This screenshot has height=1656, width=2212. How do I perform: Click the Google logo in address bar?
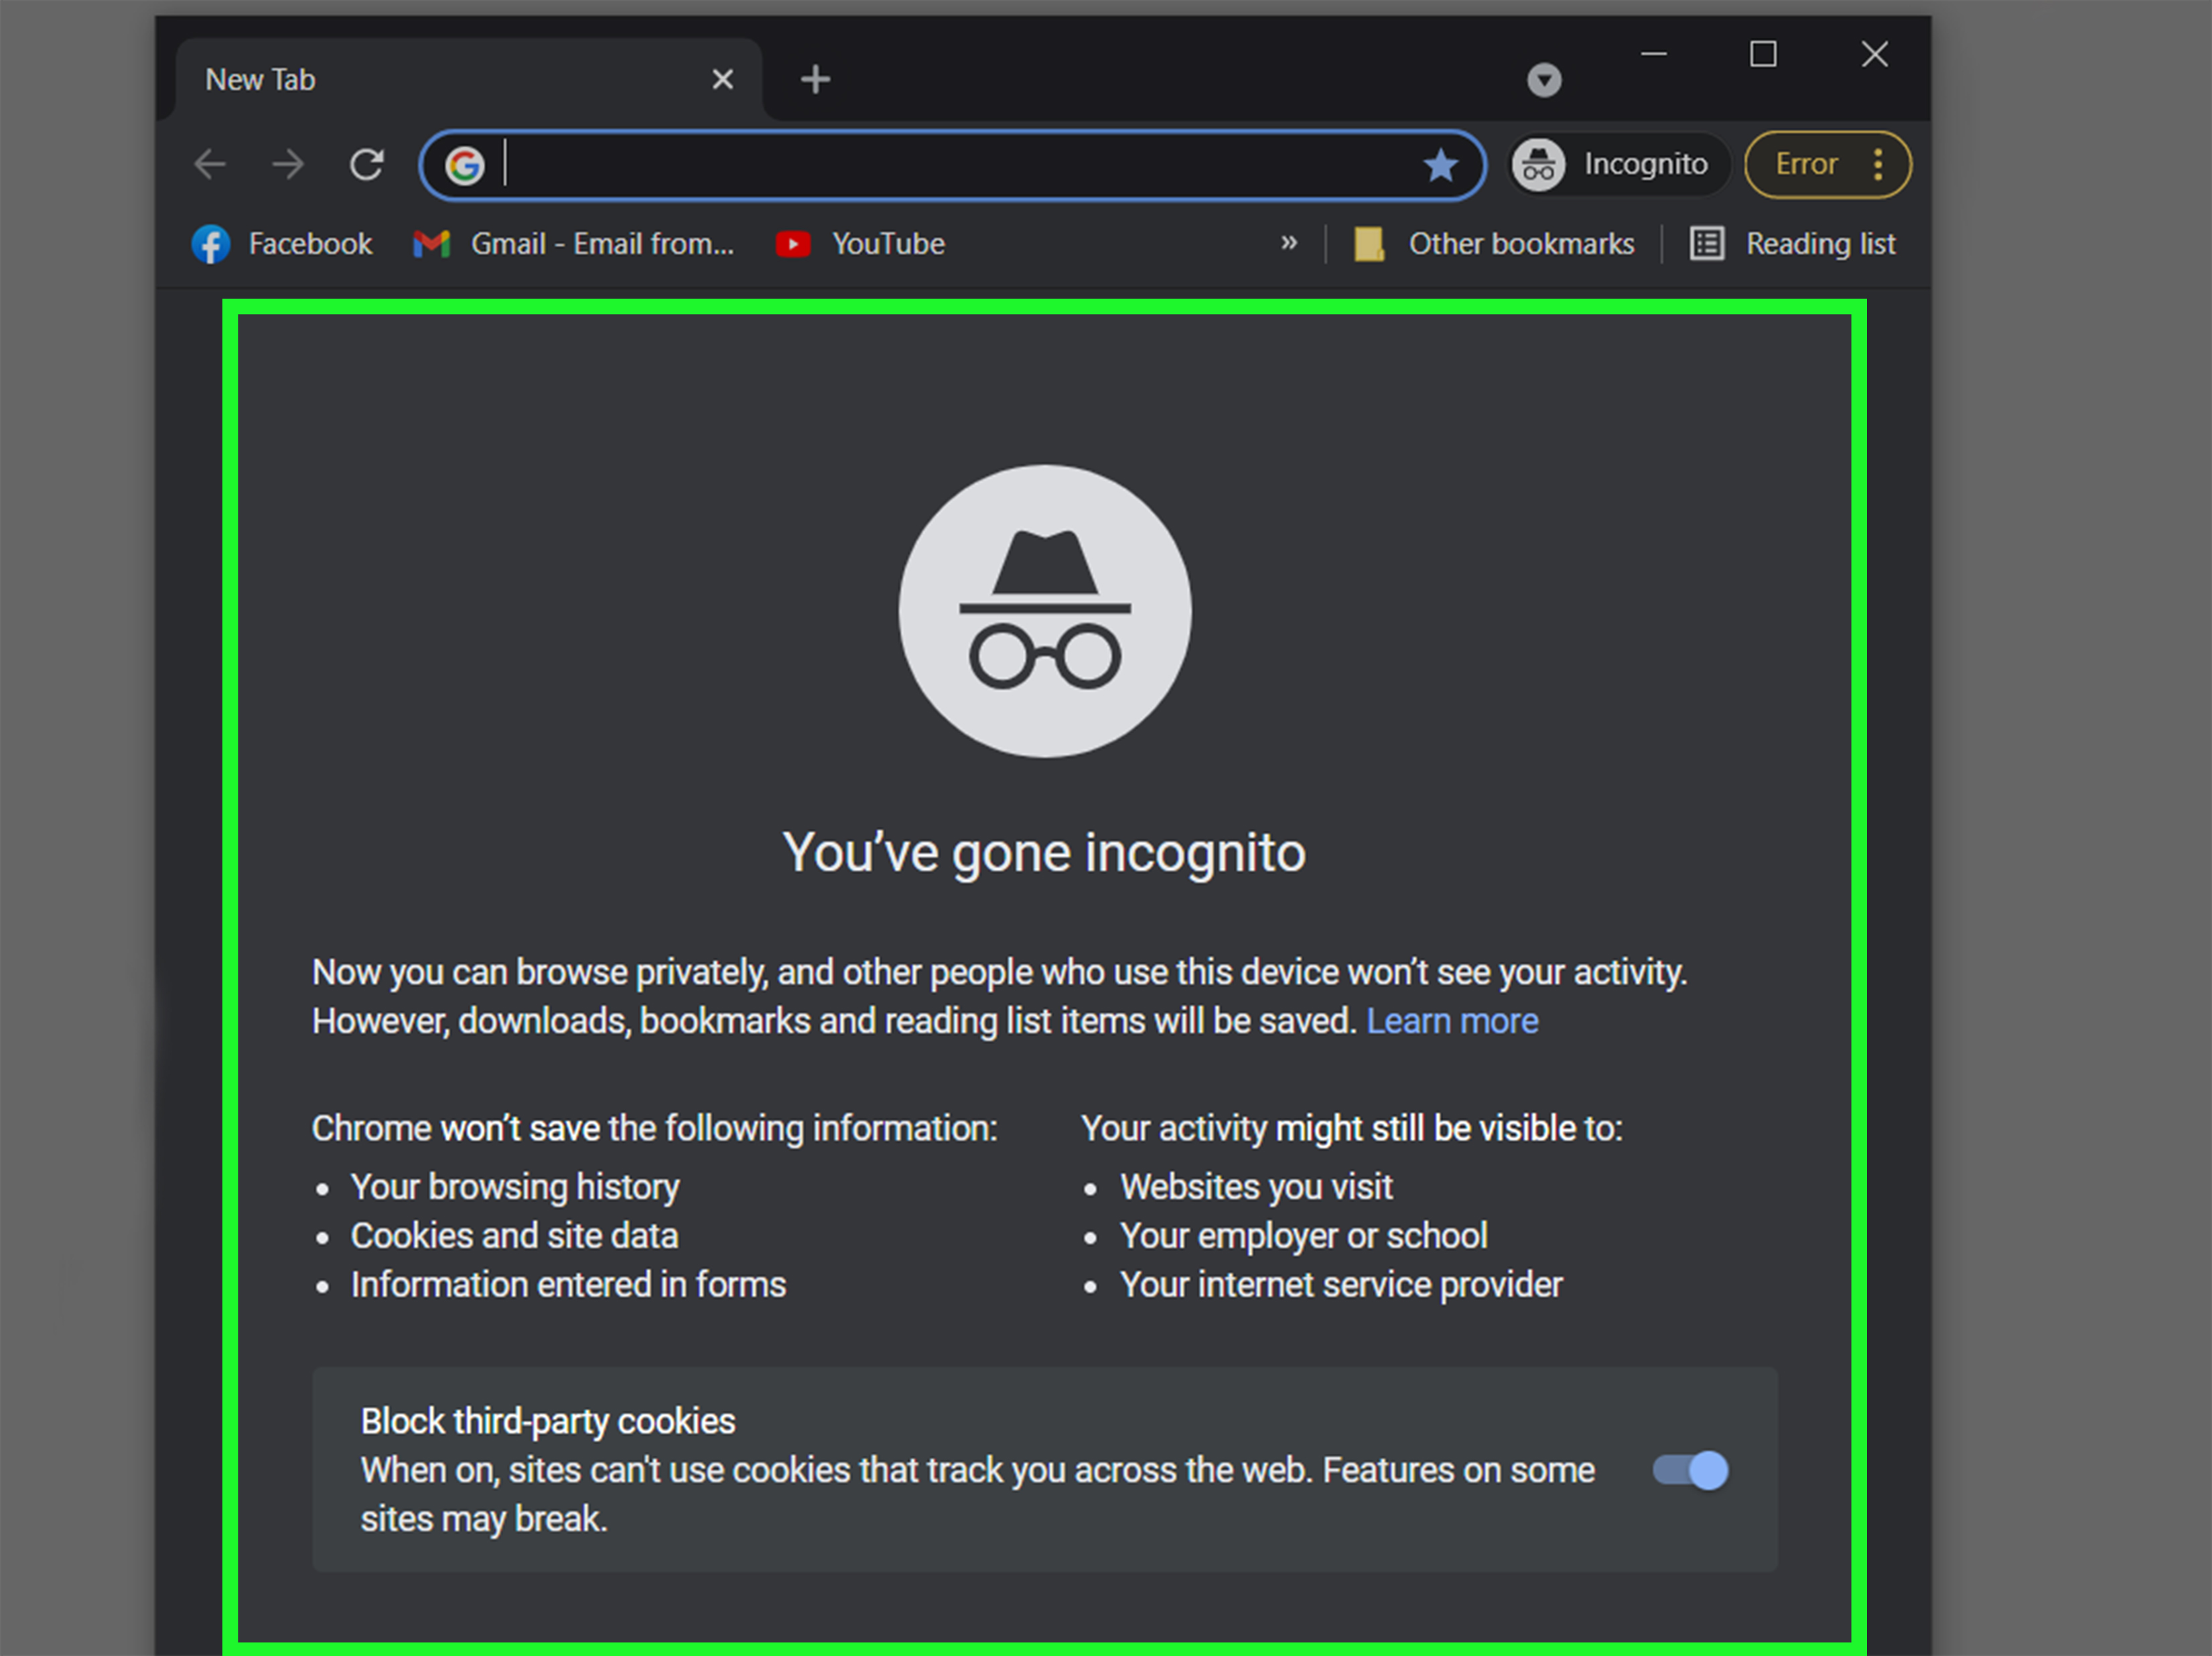click(x=464, y=165)
